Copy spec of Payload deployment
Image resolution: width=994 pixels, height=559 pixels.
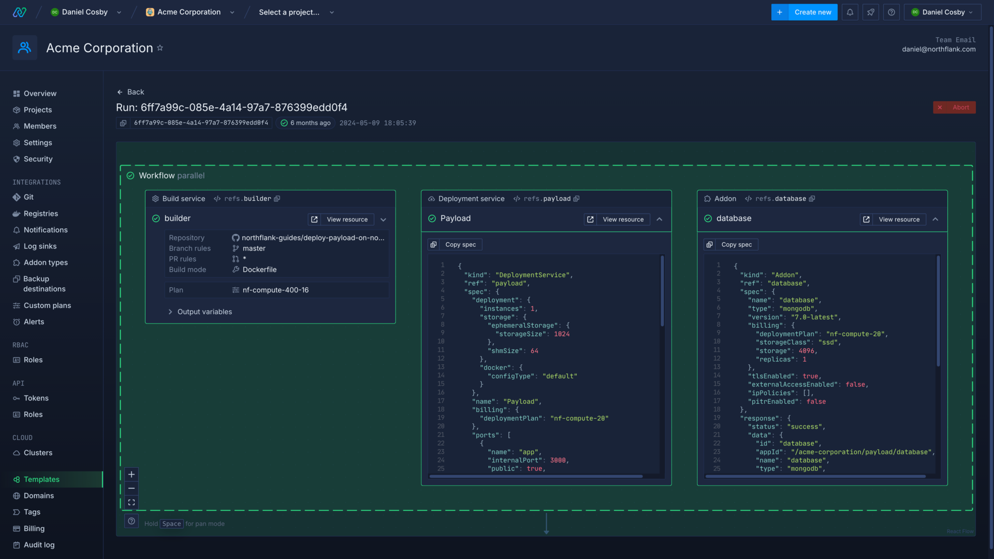pos(455,244)
